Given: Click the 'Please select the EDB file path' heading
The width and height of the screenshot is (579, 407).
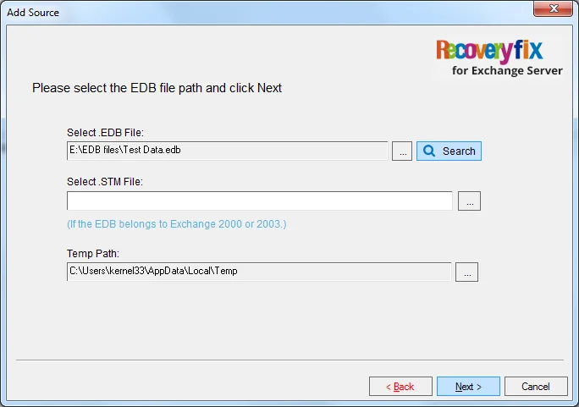Looking at the screenshot, I should [x=157, y=88].
